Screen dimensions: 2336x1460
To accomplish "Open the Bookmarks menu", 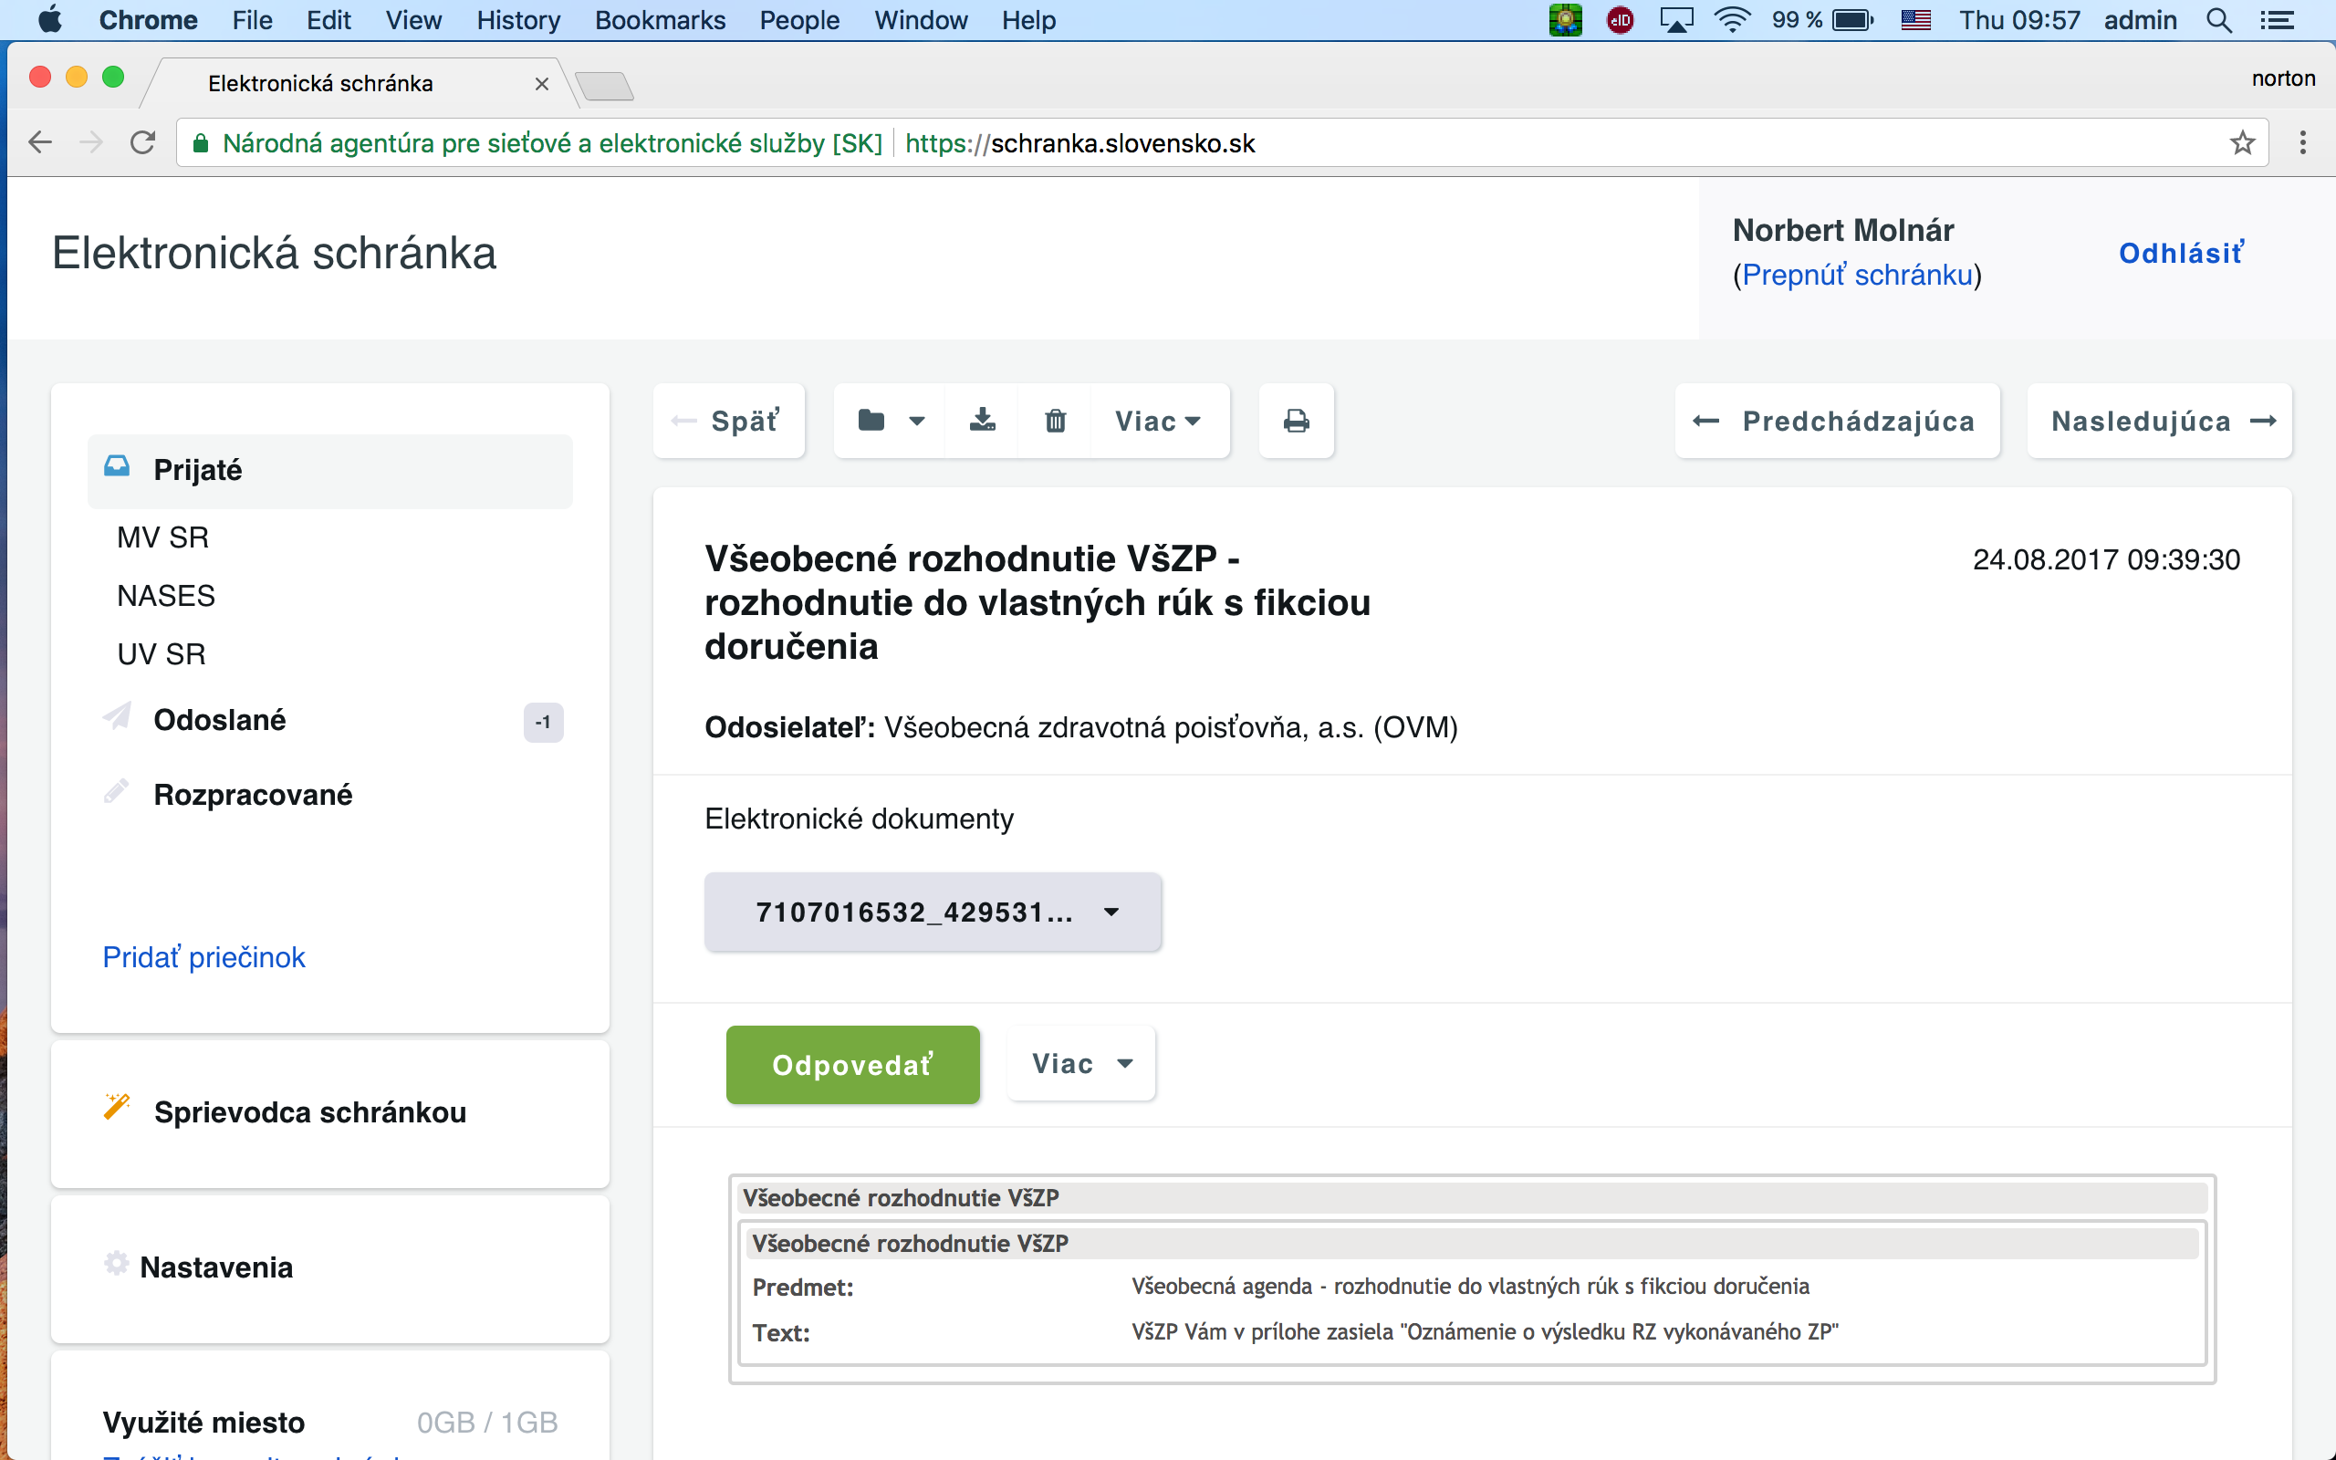I will click(660, 20).
